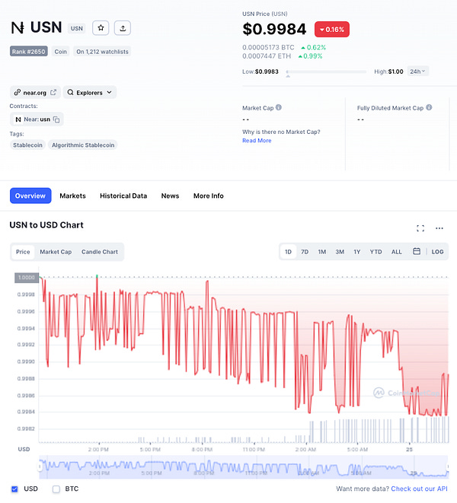Select 1M chart timeframe

coord(321,252)
